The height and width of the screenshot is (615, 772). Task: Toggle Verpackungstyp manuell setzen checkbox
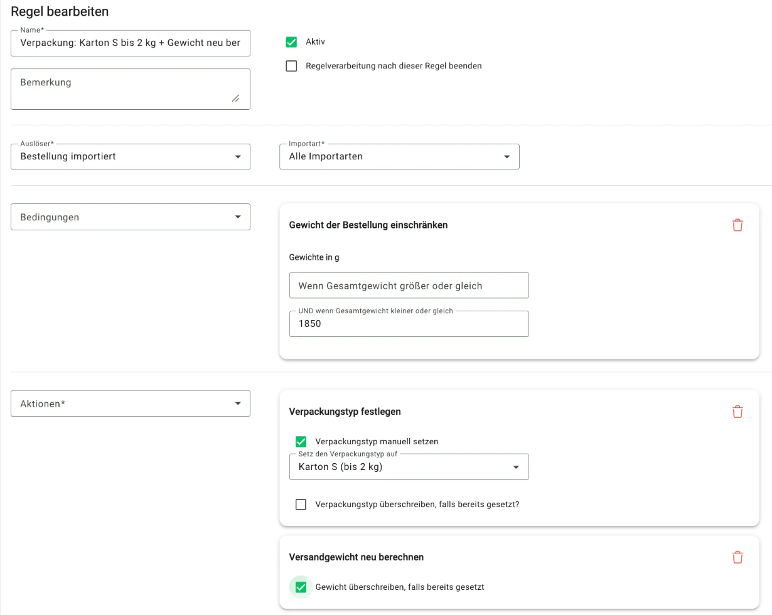coord(301,442)
